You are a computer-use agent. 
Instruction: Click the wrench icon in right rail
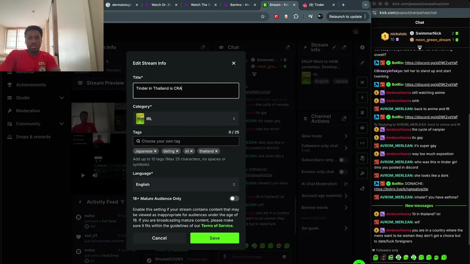[362, 173]
